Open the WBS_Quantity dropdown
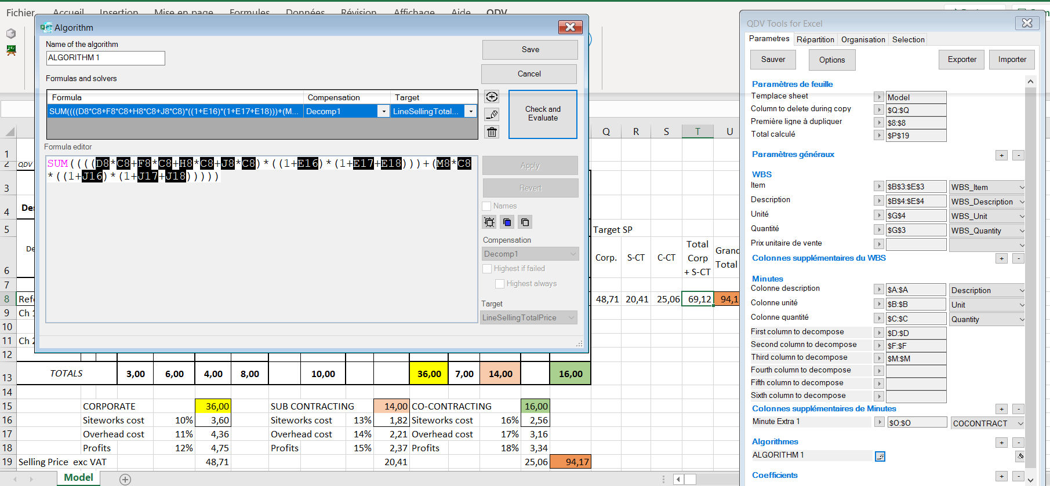 point(987,231)
